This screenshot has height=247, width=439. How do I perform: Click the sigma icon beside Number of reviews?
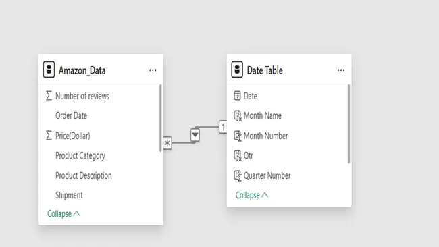pos(49,96)
